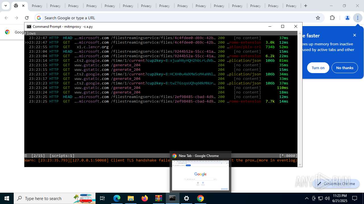Open the notification center icon
The width and height of the screenshot is (364, 204).
click(355, 198)
